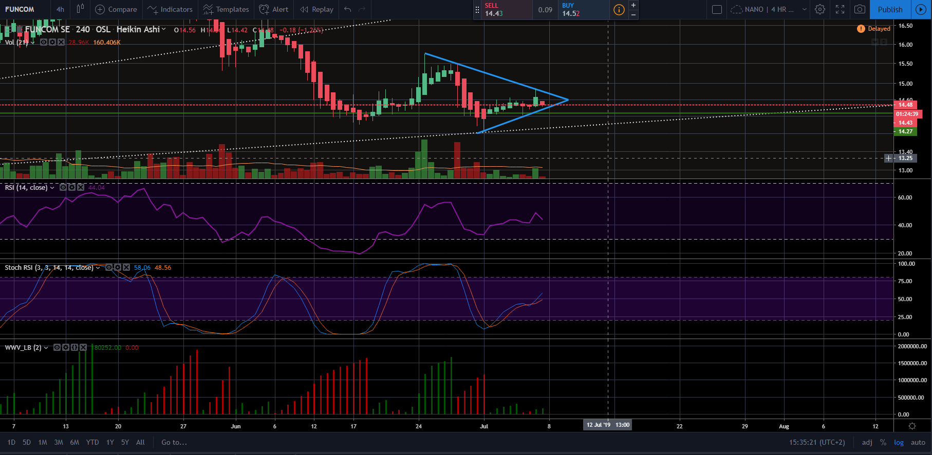Click the BUY 14.52 button
The width and height of the screenshot is (932, 455).
(x=583, y=10)
